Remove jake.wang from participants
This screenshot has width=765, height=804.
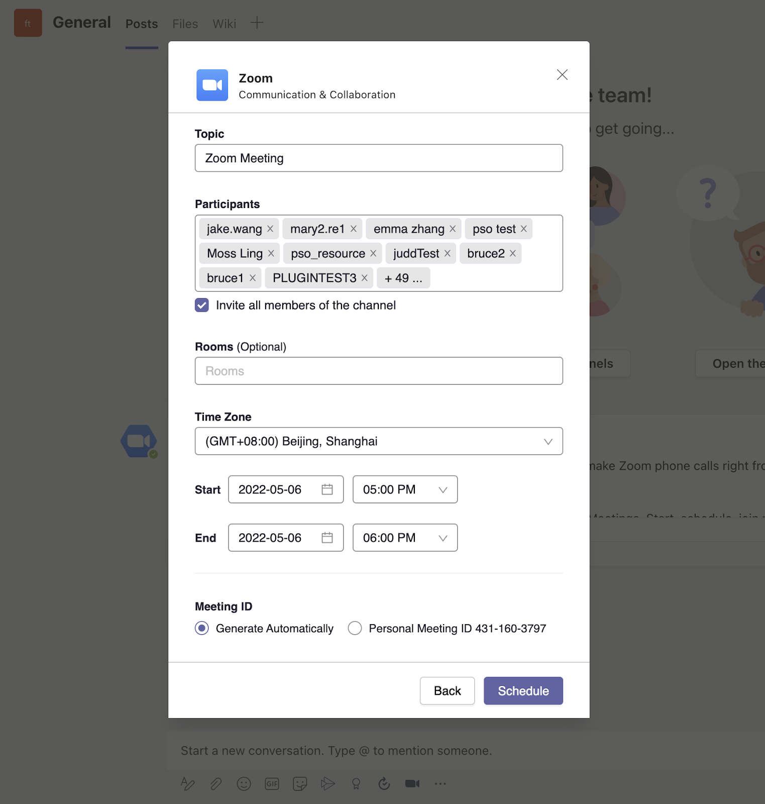[x=270, y=229]
